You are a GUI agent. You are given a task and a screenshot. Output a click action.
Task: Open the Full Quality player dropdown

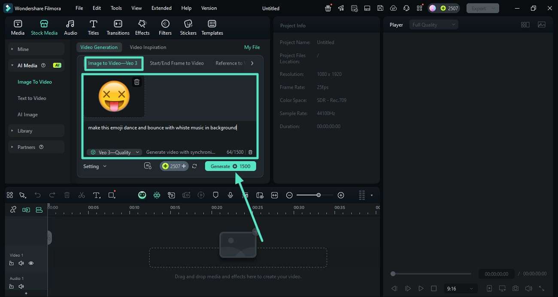434,25
